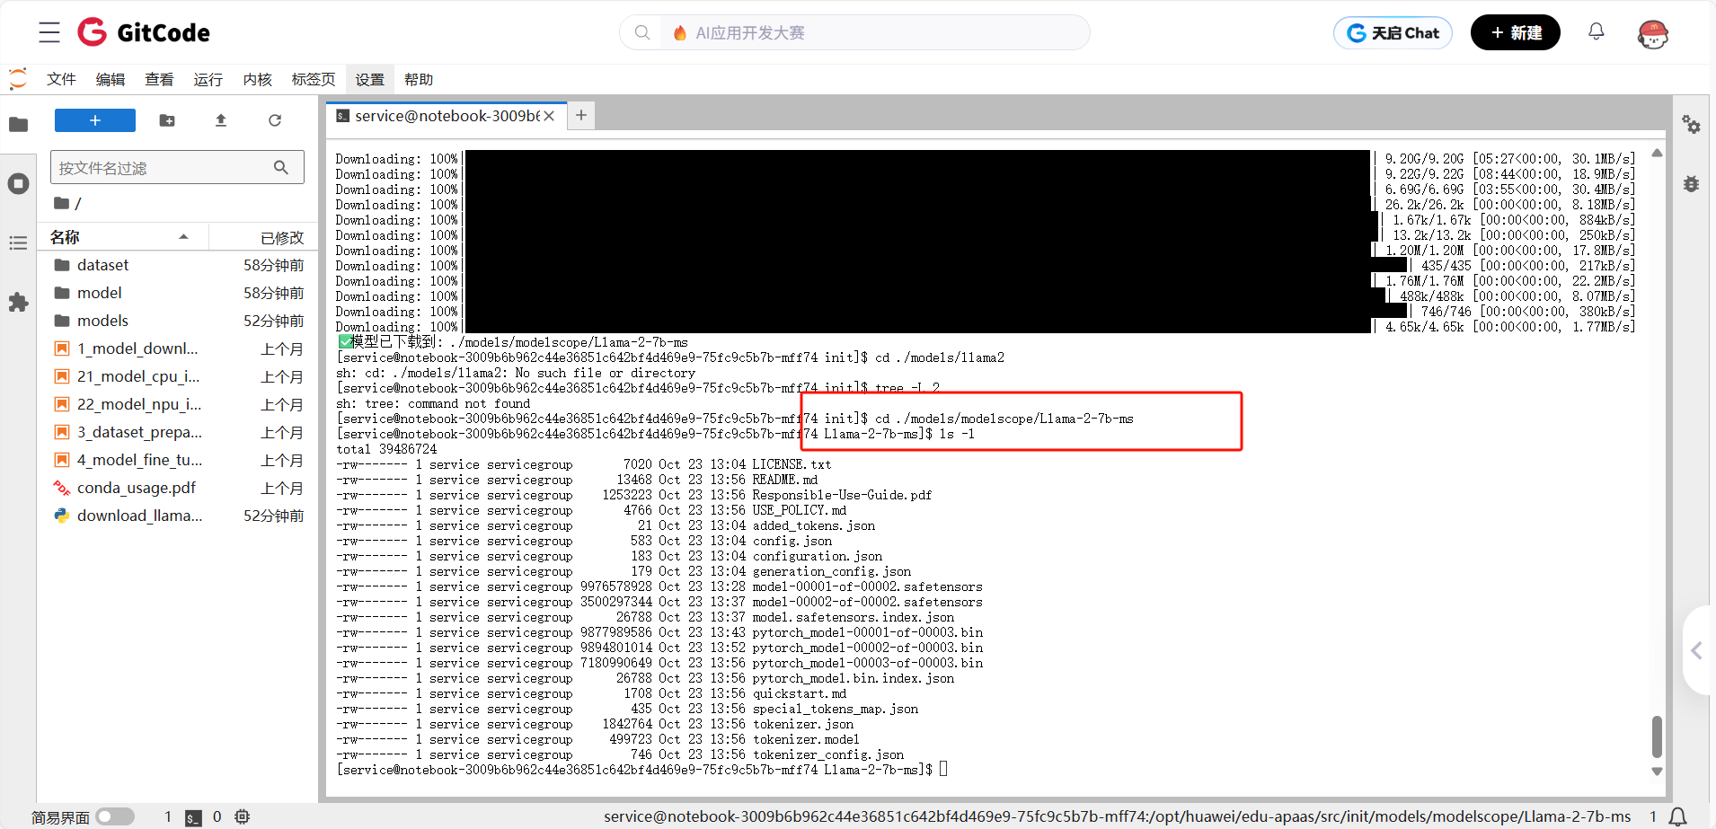The width and height of the screenshot is (1716, 829).
Task: Open the 查看 menu
Action: [x=159, y=79]
